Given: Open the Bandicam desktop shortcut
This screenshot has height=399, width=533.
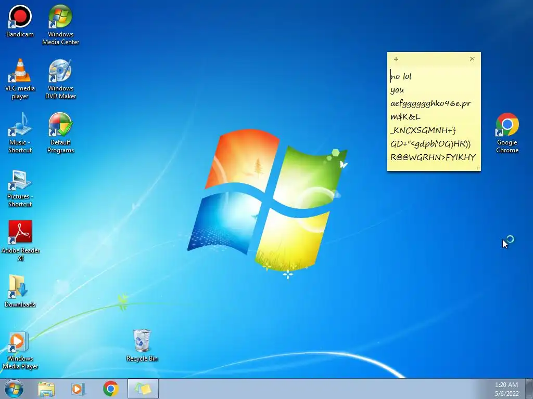Looking at the screenshot, I should 20,21.
